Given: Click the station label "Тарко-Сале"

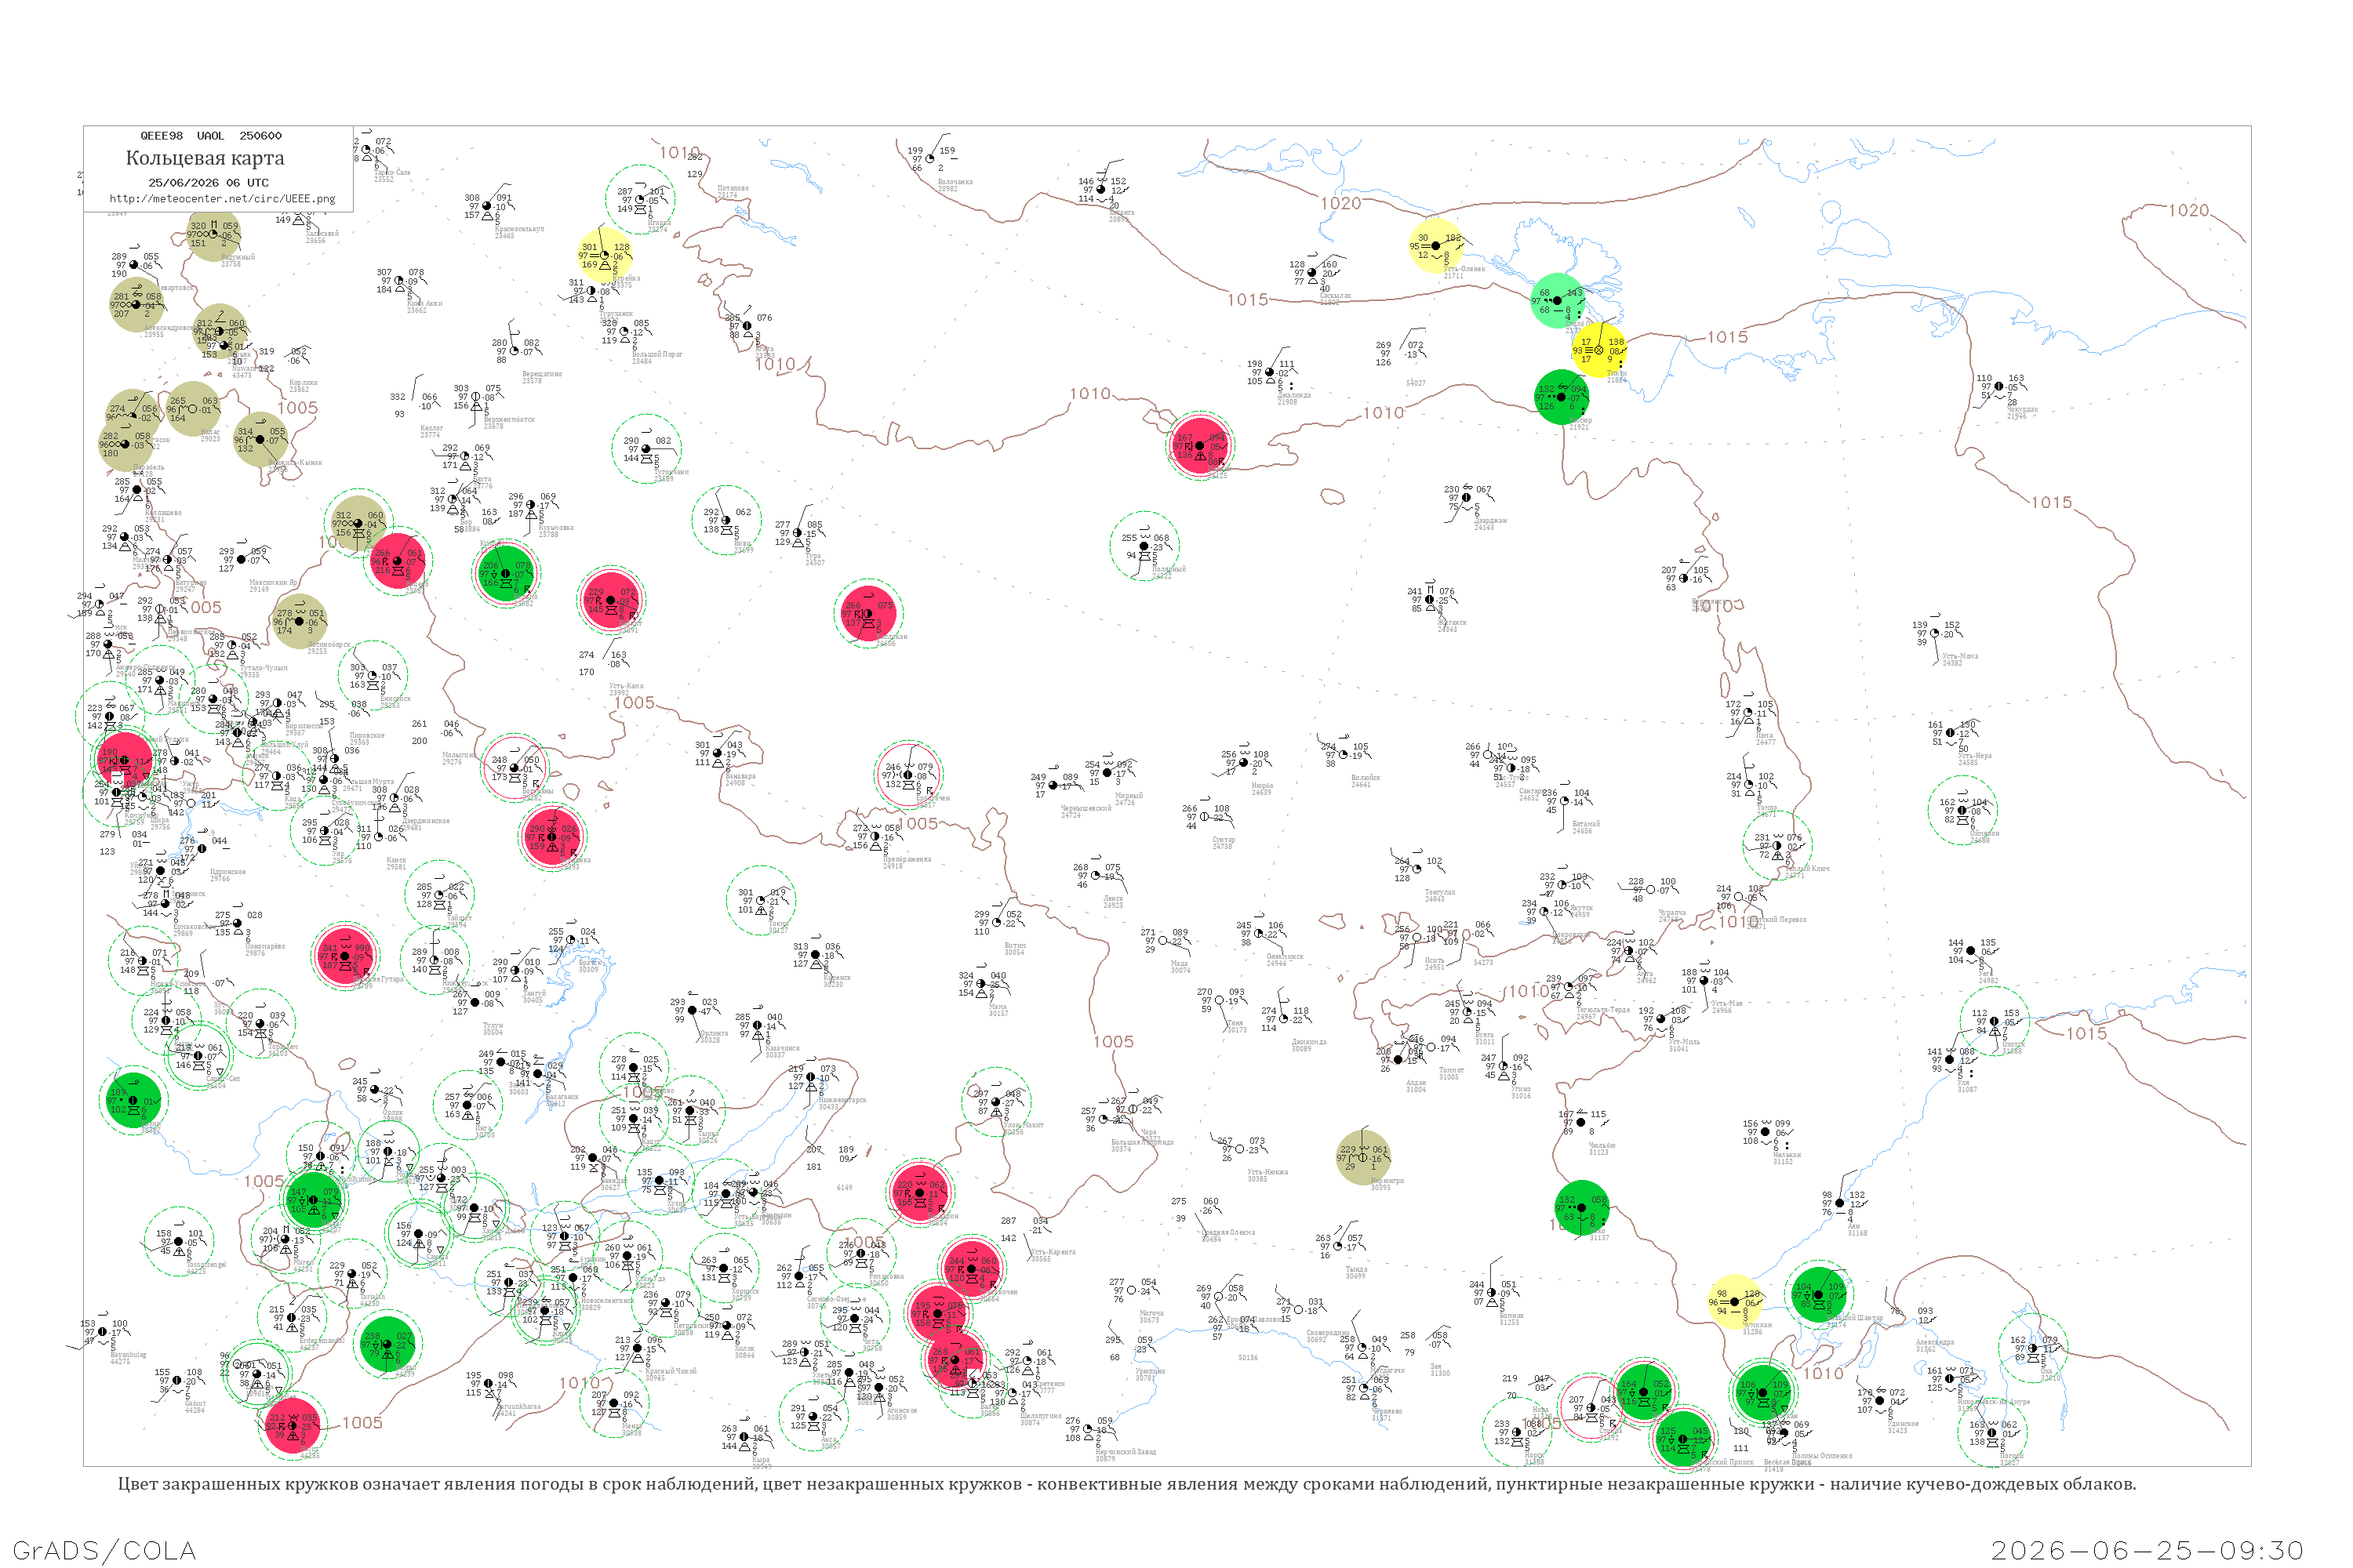Looking at the screenshot, I should tap(392, 172).
